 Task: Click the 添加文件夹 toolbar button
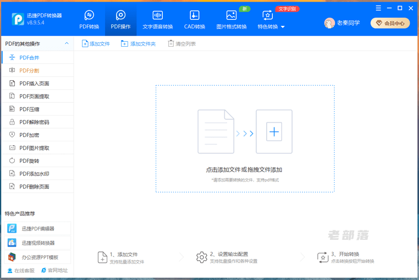pos(139,43)
